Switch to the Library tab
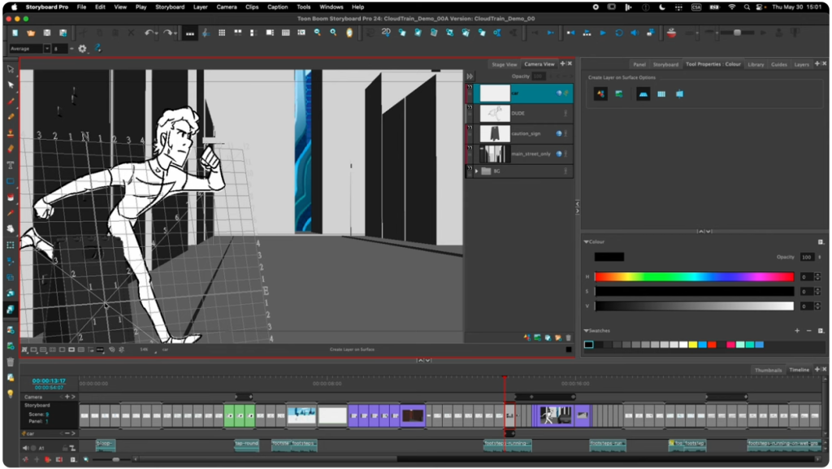 coord(756,64)
